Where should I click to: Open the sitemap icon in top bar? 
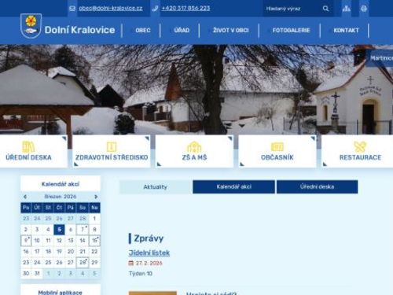[347, 9]
